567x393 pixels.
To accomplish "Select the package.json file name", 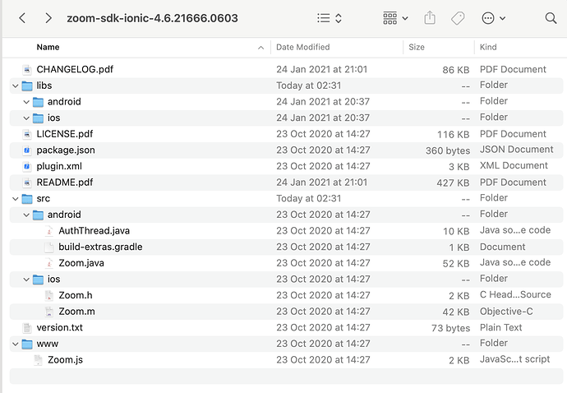I will [66, 150].
